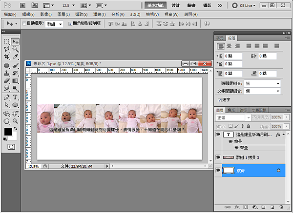Select the left align text paragraph icon
Image resolution: width=293 pixels, height=213 pixels.
(x=221, y=46)
